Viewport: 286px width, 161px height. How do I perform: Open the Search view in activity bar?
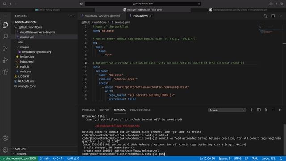(5, 37)
